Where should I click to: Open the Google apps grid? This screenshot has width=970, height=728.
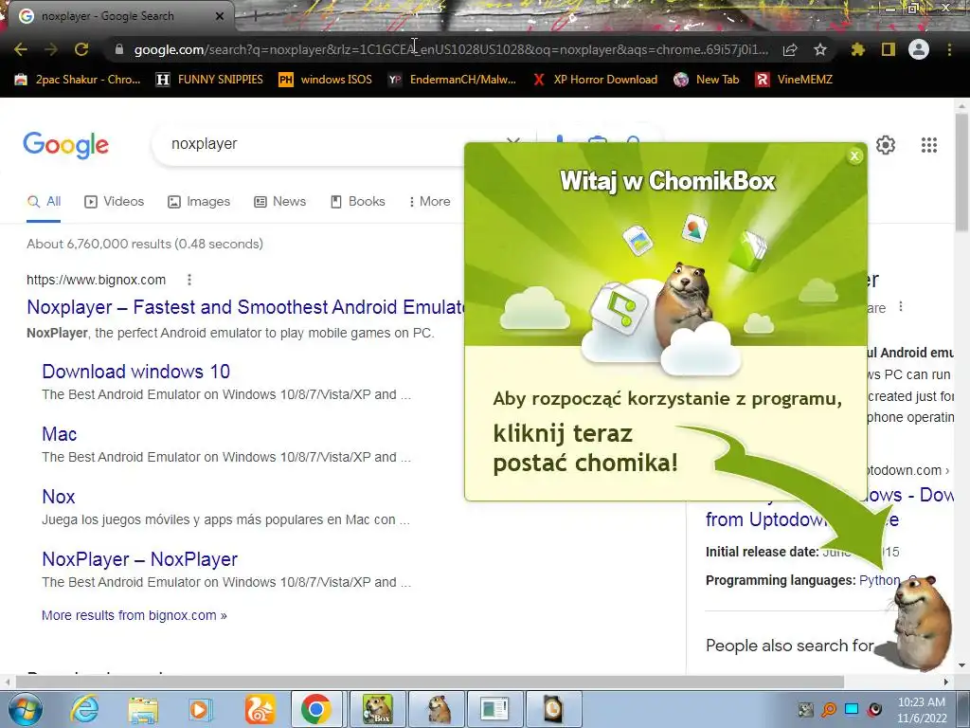929,145
